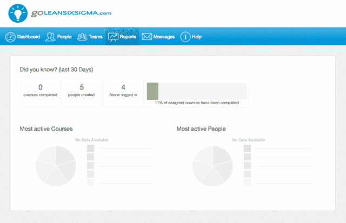The width and height of the screenshot is (346, 223).
Task: Click 'No Data Available' under Most active People
Action: tap(249, 140)
